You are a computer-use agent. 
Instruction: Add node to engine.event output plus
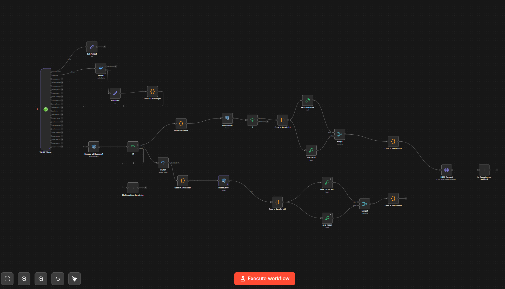tap(62, 147)
